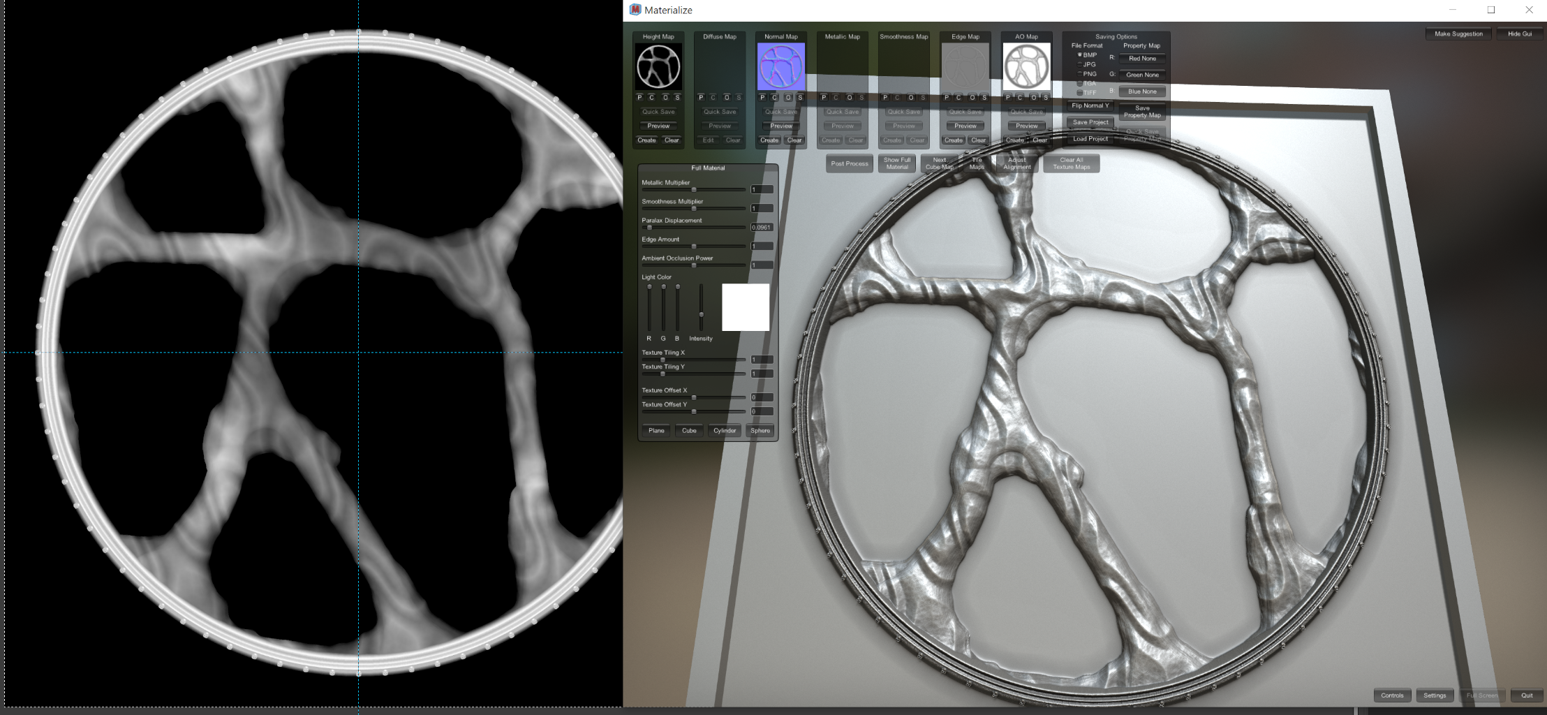Click the Save Property Map button
The width and height of the screenshot is (1547, 715).
(1143, 112)
